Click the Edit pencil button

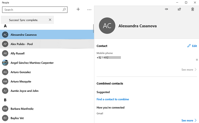192,46
